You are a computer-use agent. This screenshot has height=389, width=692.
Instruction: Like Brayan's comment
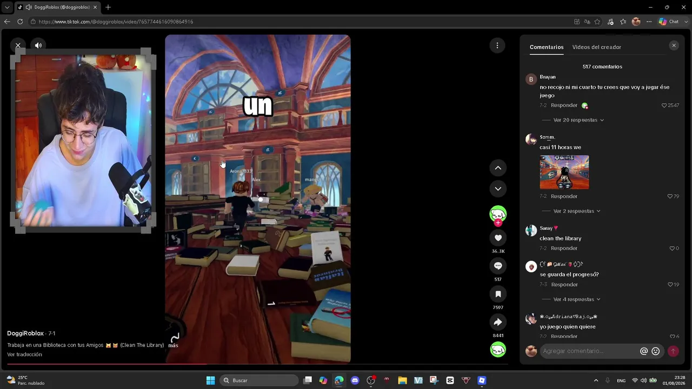tap(664, 105)
